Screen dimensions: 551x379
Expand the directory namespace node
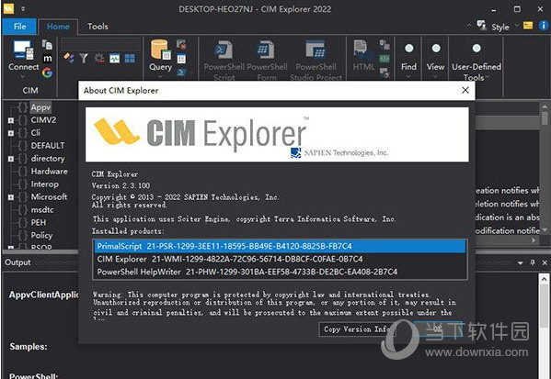(11, 159)
